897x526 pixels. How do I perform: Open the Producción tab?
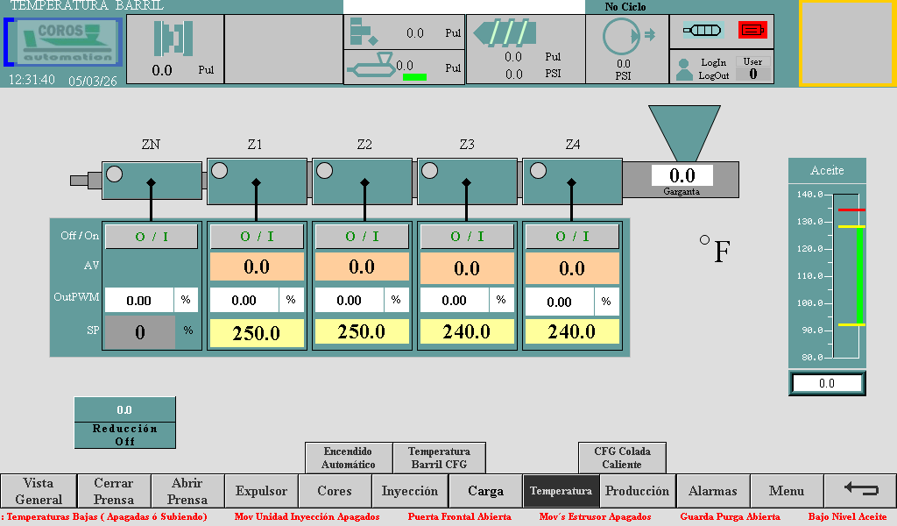coord(637,491)
